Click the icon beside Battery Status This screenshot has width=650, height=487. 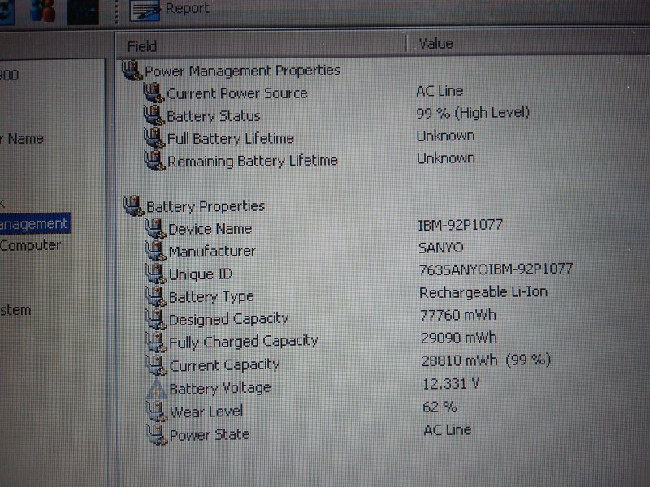[154, 116]
